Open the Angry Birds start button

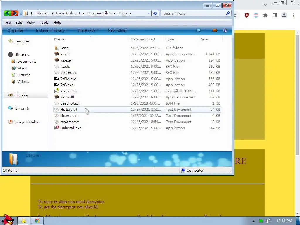[x=8, y=220]
